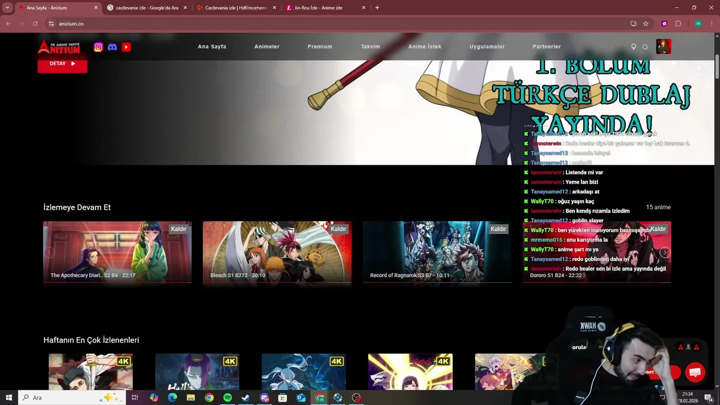Close the Ana Sayfa - Anizium tab

pyautogui.click(x=96, y=8)
